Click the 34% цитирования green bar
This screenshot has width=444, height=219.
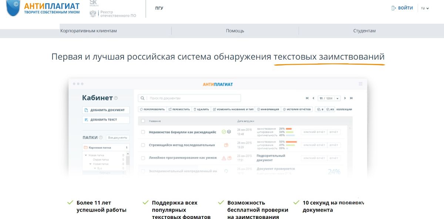289,132
